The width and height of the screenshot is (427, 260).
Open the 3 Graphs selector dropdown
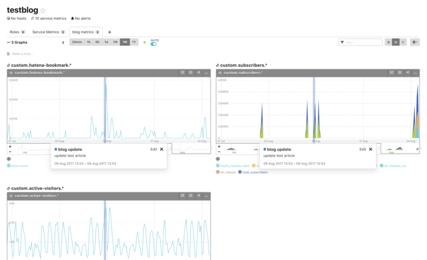pyautogui.click(x=35, y=43)
